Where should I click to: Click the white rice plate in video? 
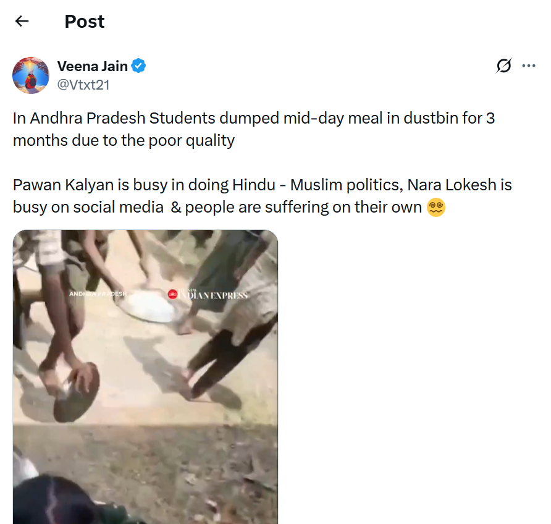tap(148, 306)
